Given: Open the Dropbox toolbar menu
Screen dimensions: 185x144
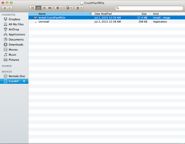Looking at the screenshot, I should coord(69,8).
